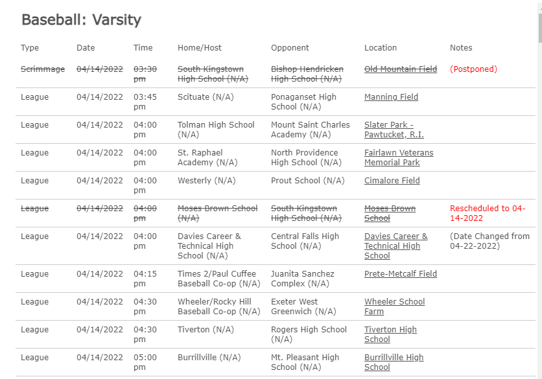Click the Location column header
This screenshot has height=379, width=542.
click(x=381, y=48)
